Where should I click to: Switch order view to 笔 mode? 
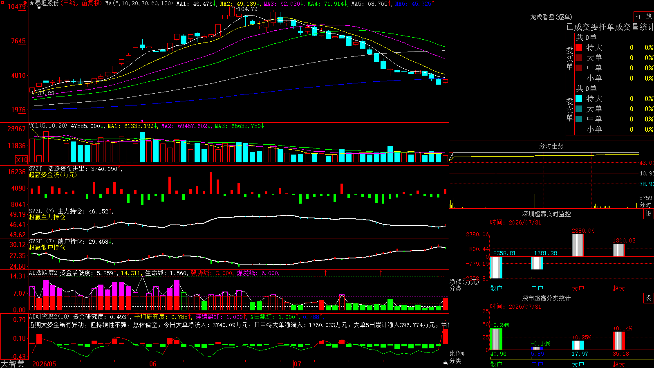coord(649,16)
